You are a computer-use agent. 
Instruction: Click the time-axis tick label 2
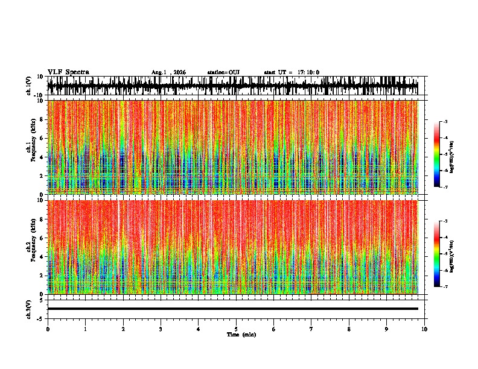pyautogui.click(x=123, y=329)
